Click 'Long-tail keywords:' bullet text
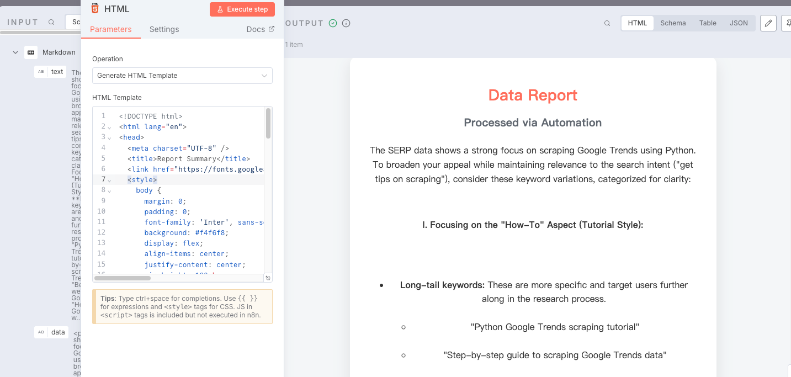 tap(442, 285)
